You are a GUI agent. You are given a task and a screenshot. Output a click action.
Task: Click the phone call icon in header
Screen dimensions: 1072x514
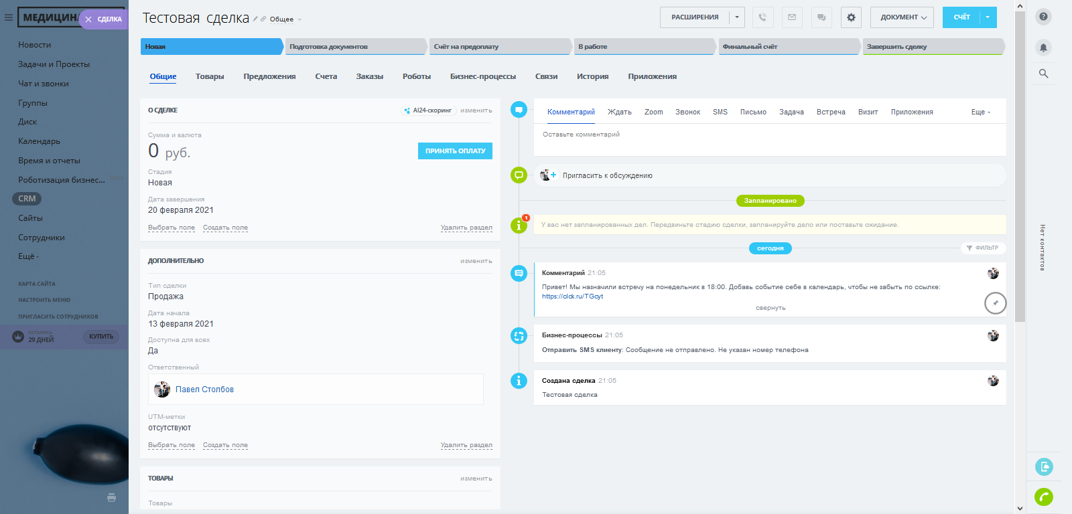[x=762, y=17]
